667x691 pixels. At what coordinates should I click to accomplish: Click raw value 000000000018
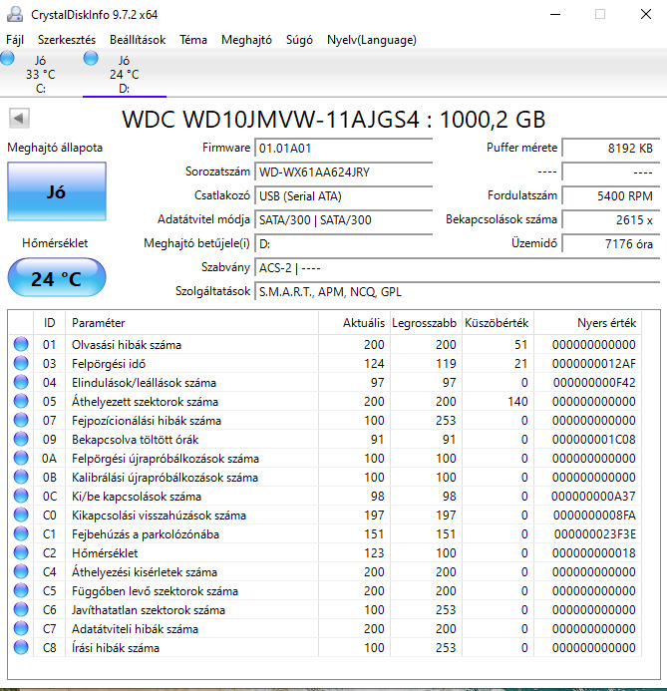(593, 553)
